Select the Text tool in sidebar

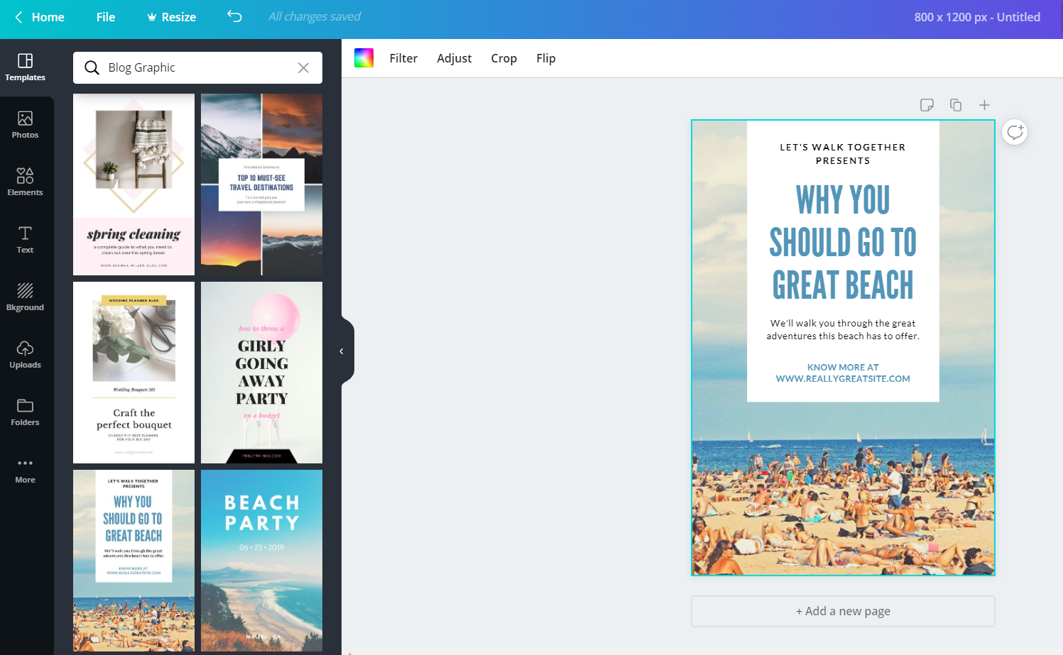pyautogui.click(x=25, y=240)
